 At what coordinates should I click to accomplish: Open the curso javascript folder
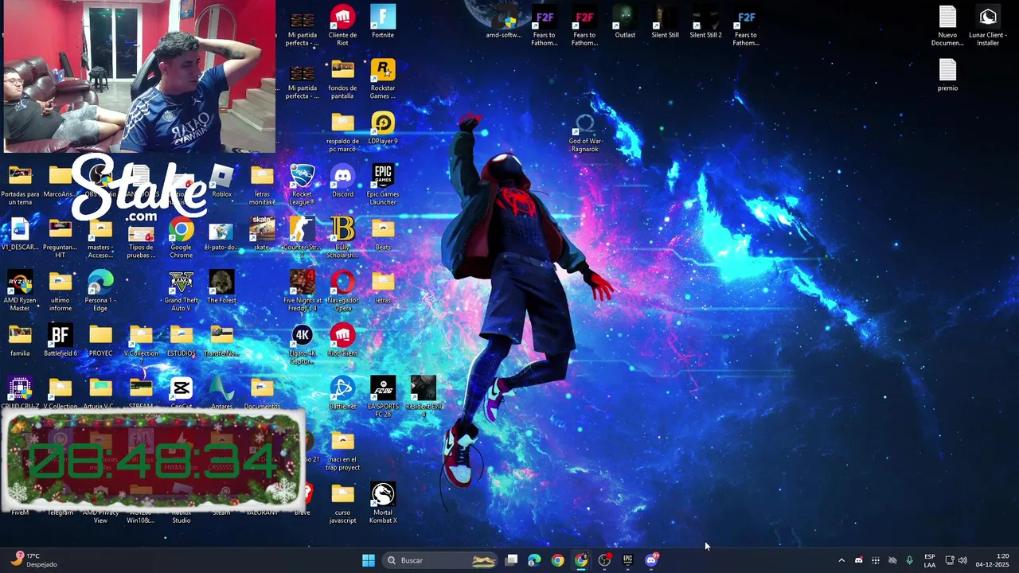(x=342, y=503)
